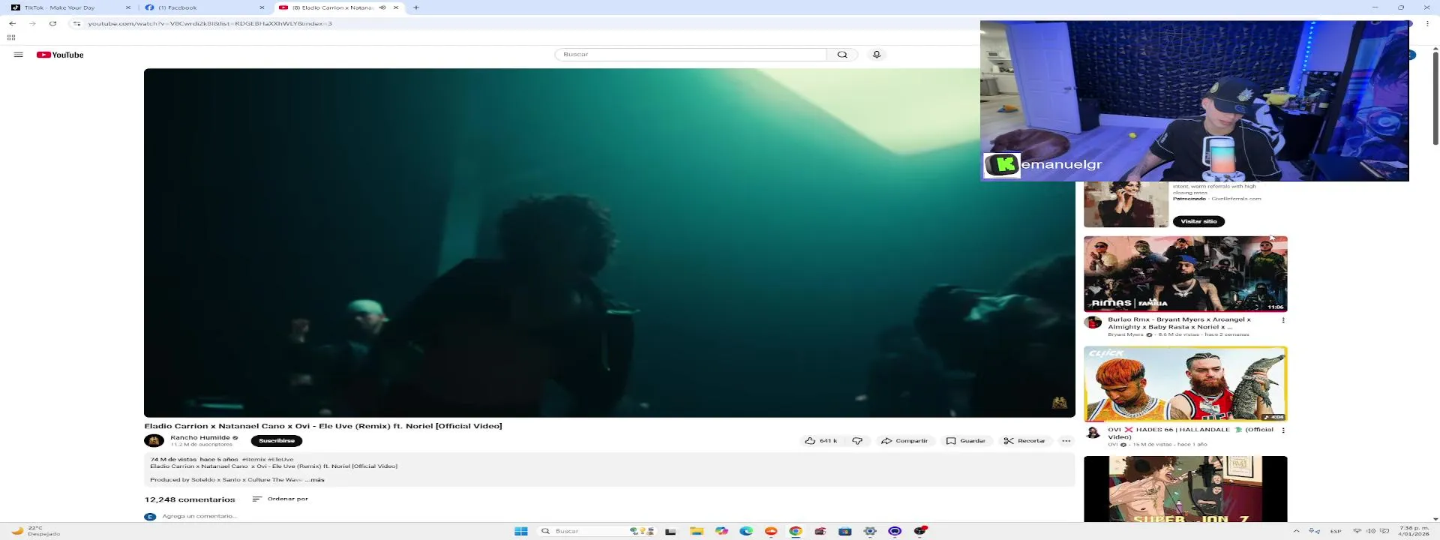Image resolution: width=1440 pixels, height=540 pixels.
Task: Click #Remix hashtag in description
Action: tap(253, 459)
